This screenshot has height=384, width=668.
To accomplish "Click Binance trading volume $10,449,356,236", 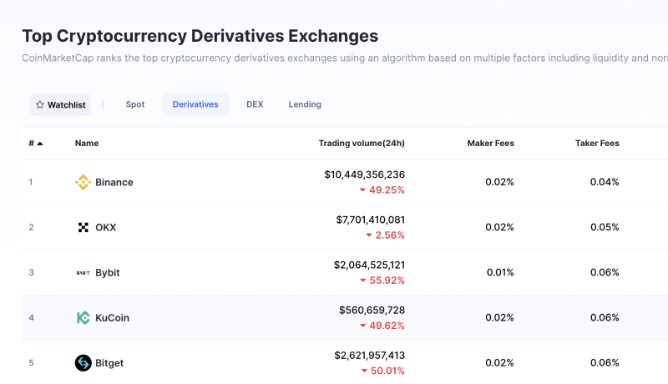I will coord(364,174).
